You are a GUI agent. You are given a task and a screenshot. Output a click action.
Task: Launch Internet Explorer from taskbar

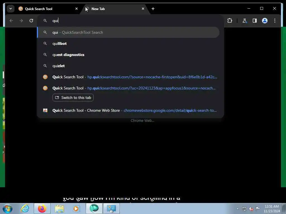pyautogui.click(x=25, y=208)
